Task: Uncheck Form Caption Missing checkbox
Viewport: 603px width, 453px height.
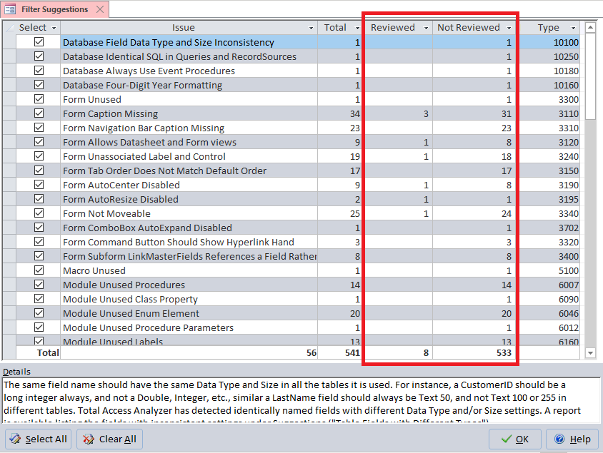Action: tap(39, 113)
